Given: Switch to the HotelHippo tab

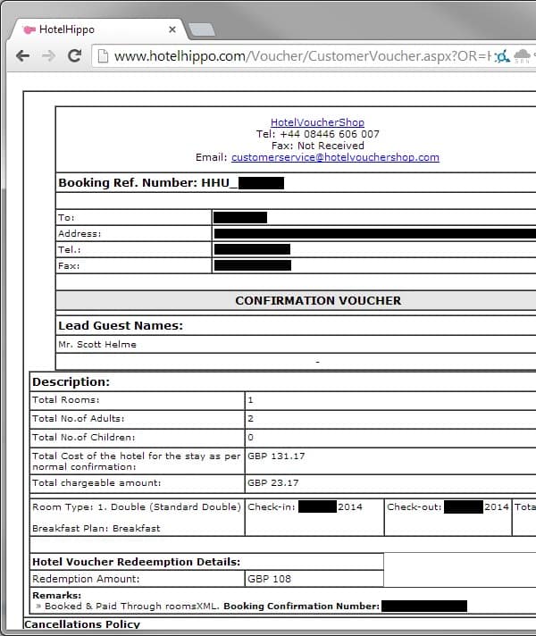Looking at the screenshot, I should click(x=99, y=29).
